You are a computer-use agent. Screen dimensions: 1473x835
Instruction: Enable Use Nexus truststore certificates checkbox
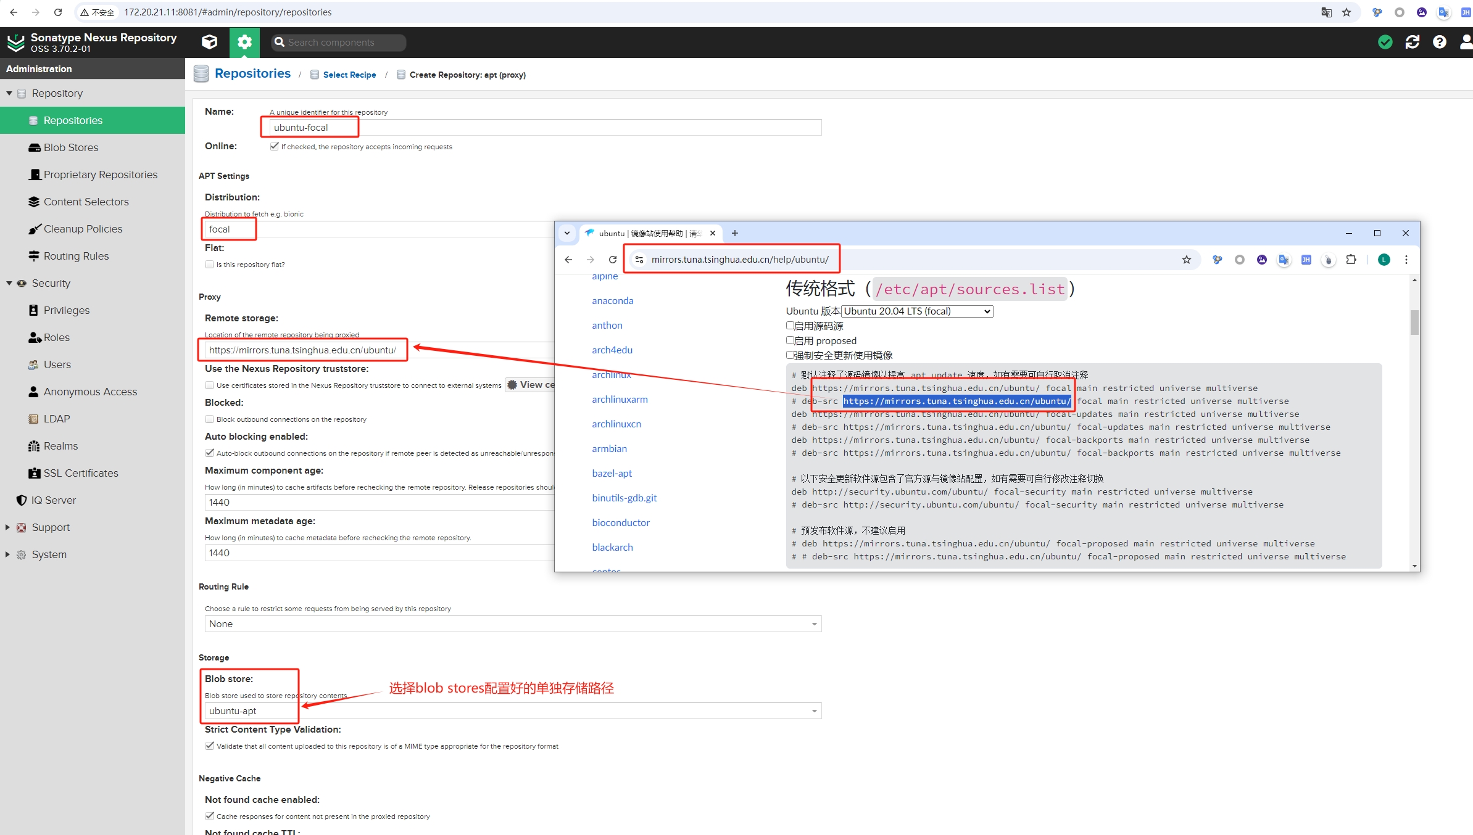click(x=209, y=385)
